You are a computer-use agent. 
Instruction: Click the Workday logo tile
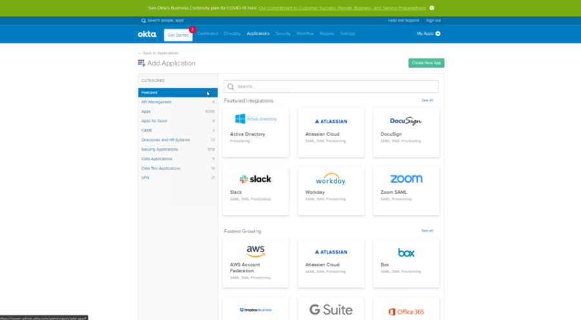pos(331,179)
